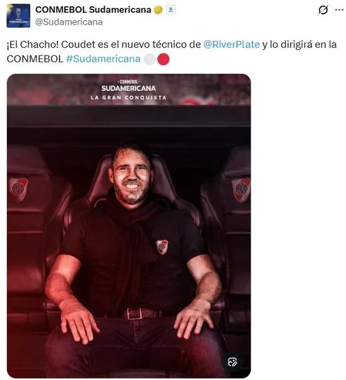Click the tweet text about El Chacho Coudet
The width and height of the screenshot is (346, 380).
172,52
